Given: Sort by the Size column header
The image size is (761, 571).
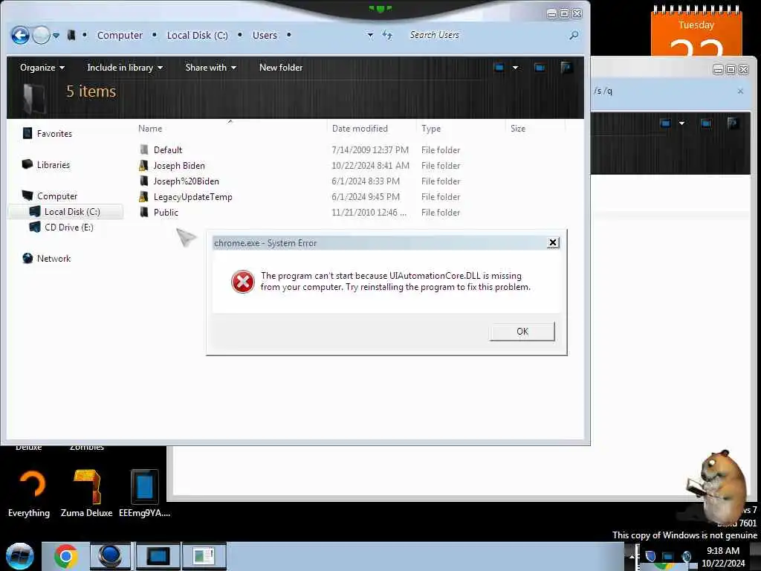Looking at the screenshot, I should 518,129.
